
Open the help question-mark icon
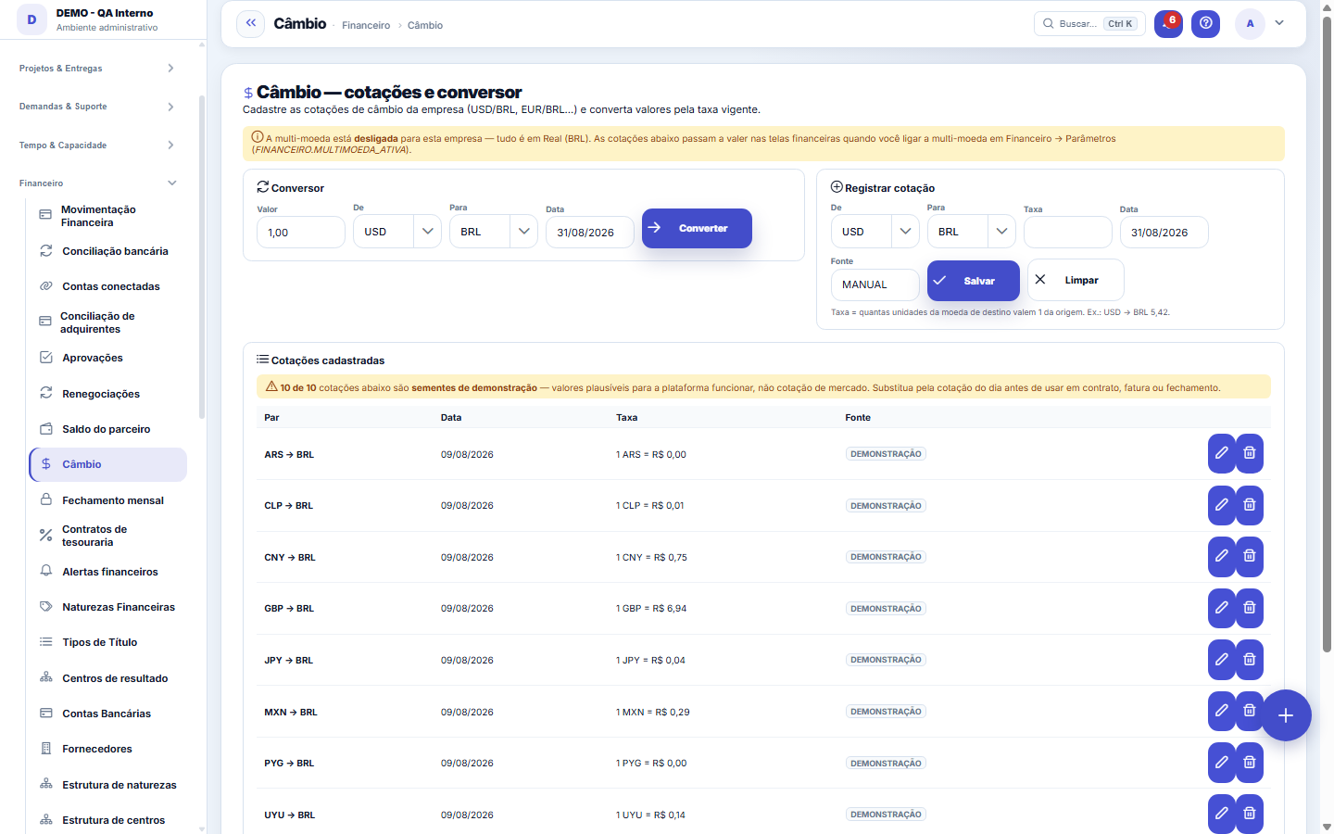[1205, 24]
